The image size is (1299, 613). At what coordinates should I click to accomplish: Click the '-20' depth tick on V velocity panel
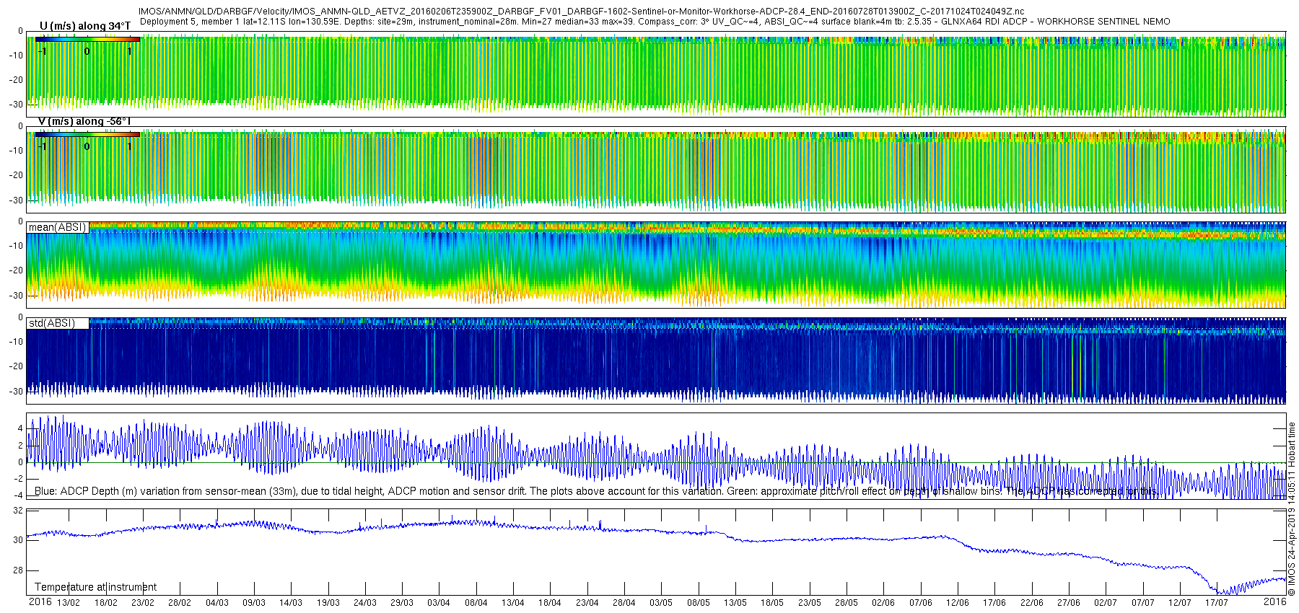(x=15, y=175)
